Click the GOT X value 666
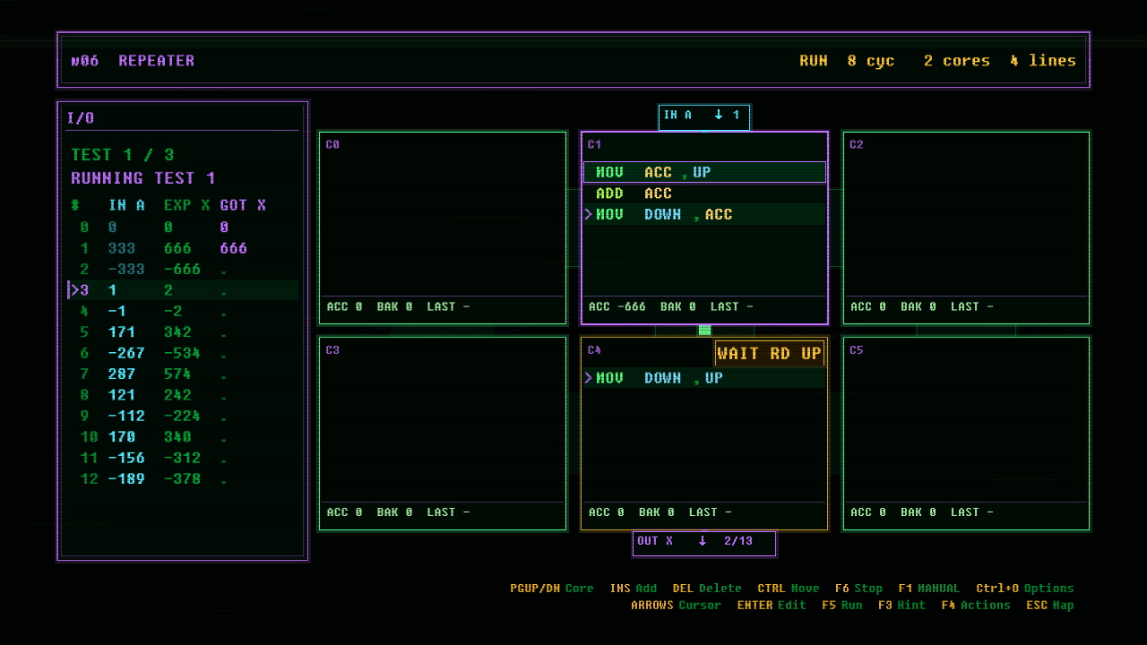This screenshot has height=645, width=1147. coord(233,248)
